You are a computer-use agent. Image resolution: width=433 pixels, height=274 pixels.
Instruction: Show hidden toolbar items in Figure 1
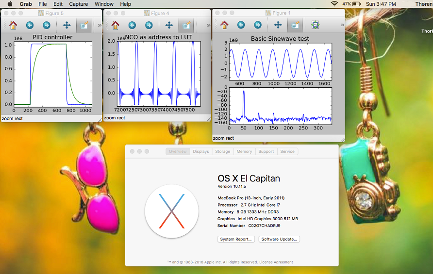(x=342, y=25)
